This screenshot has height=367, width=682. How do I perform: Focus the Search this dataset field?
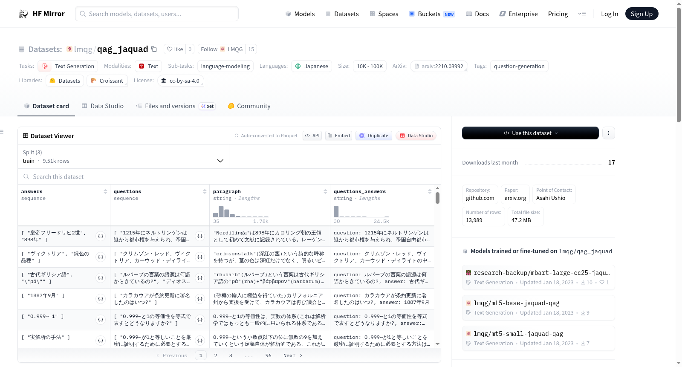[229, 176]
